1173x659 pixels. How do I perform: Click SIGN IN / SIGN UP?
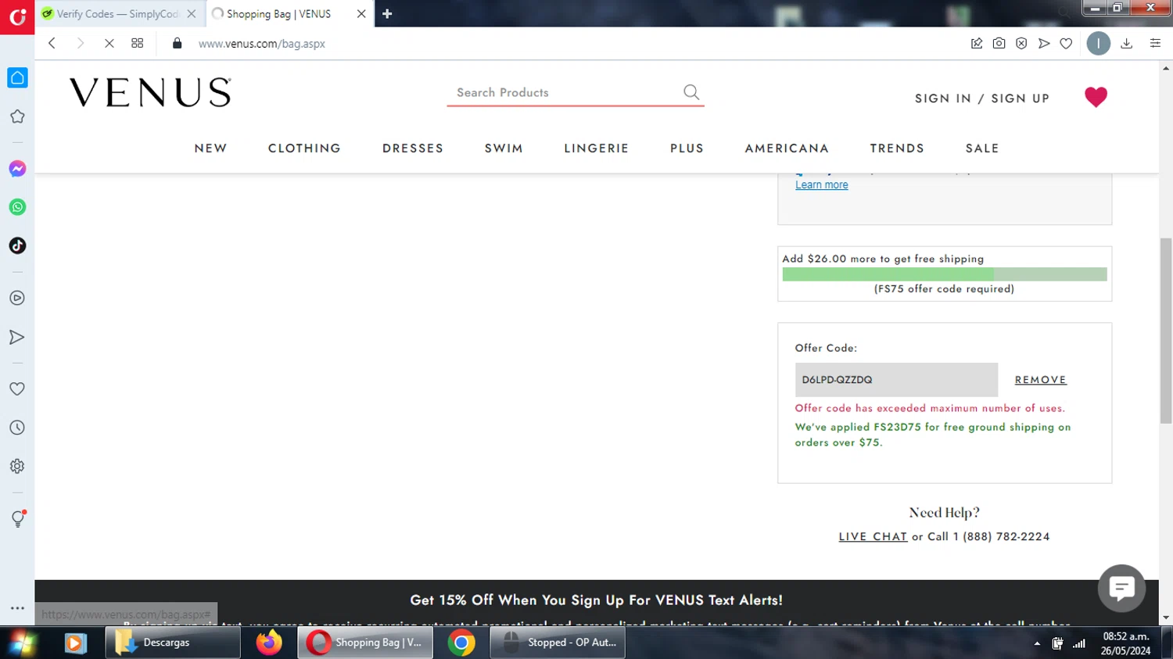(x=982, y=98)
